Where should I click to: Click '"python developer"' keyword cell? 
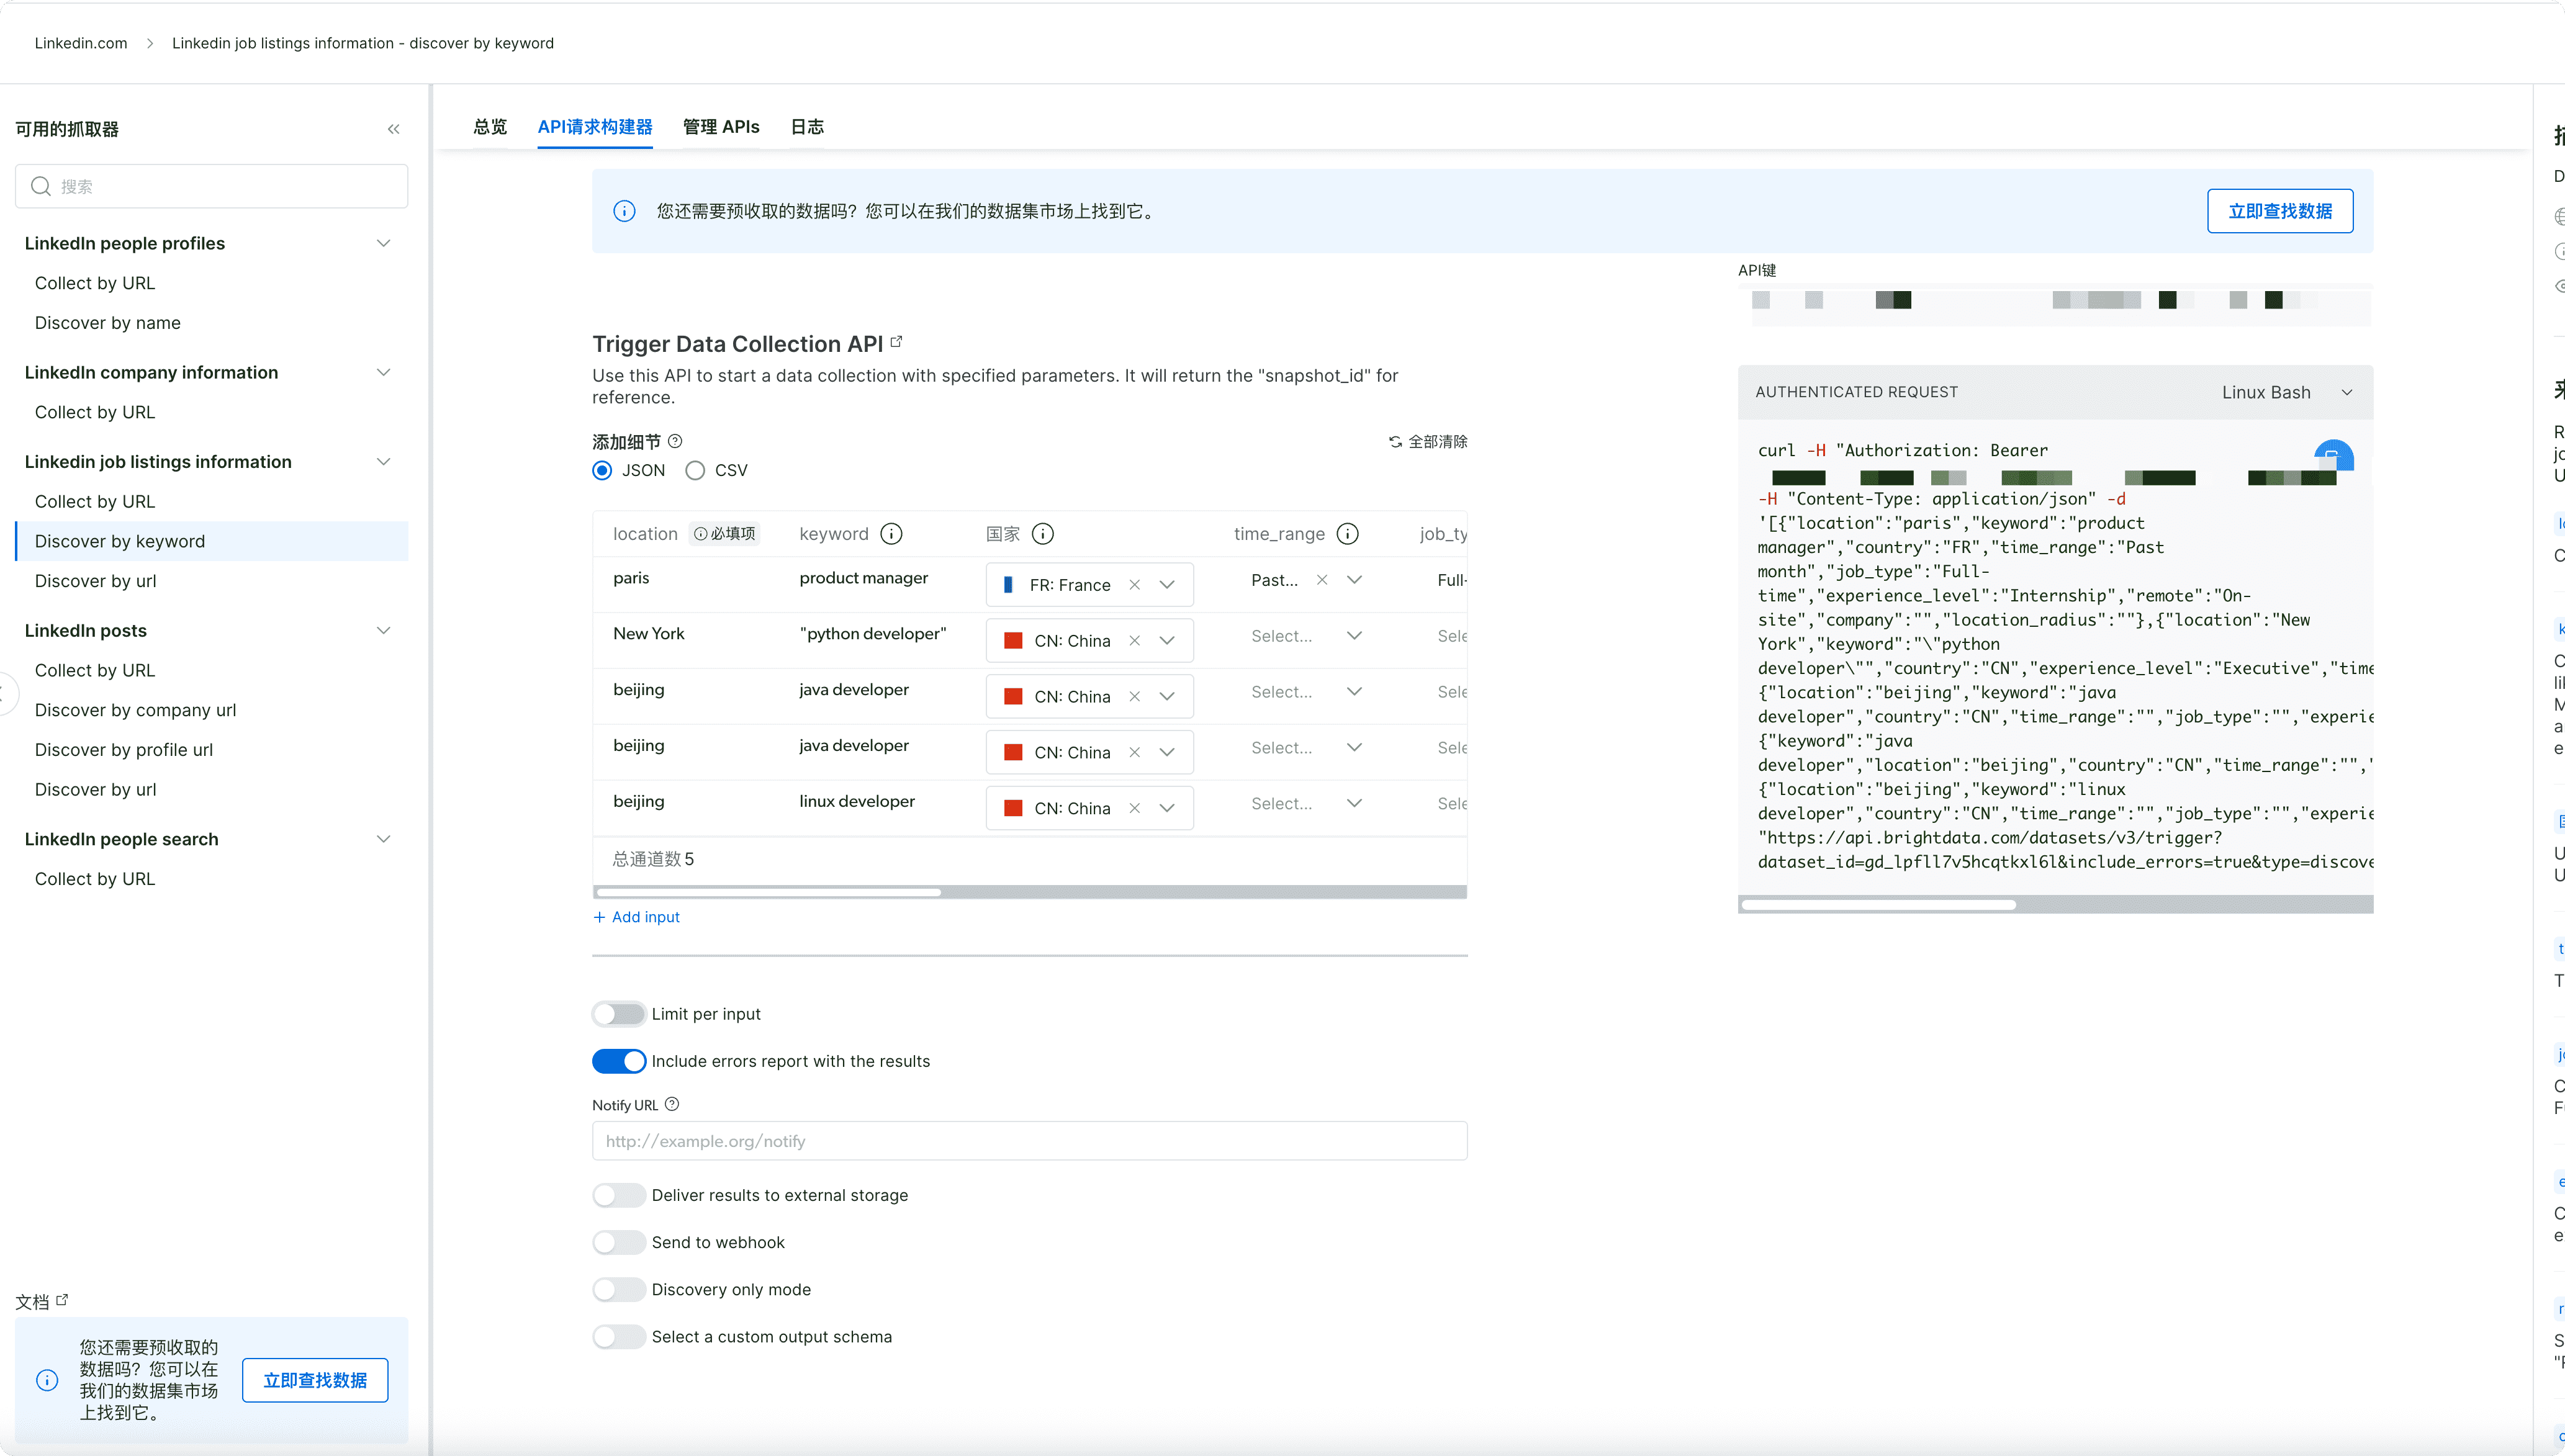[x=872, y=634]
